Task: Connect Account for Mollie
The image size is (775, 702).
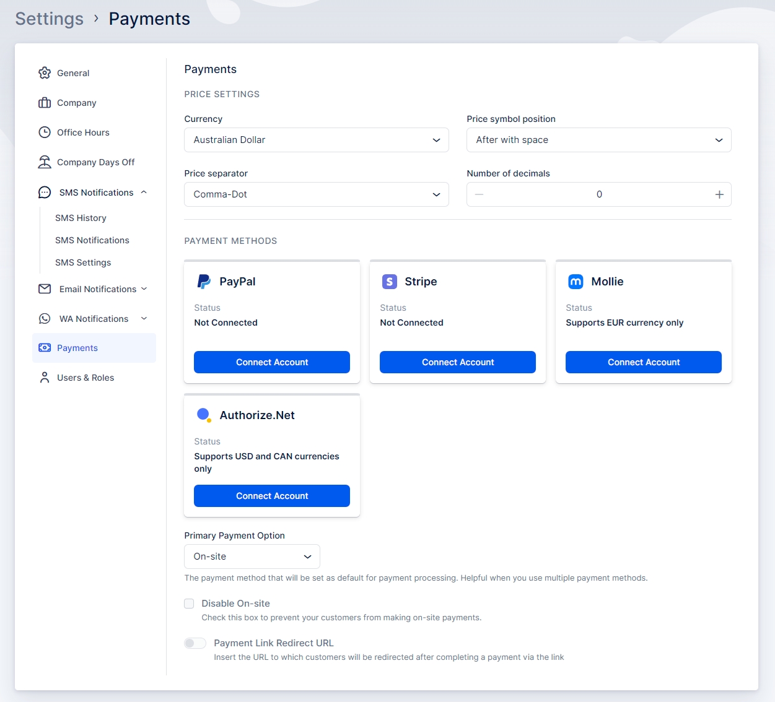Action: (643, 362)
